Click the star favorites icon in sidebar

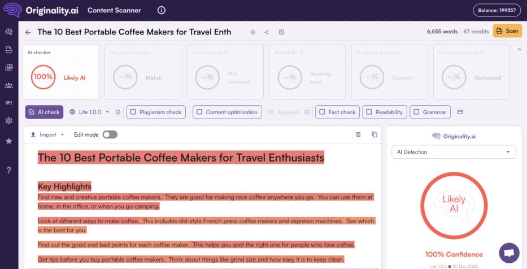8,141
